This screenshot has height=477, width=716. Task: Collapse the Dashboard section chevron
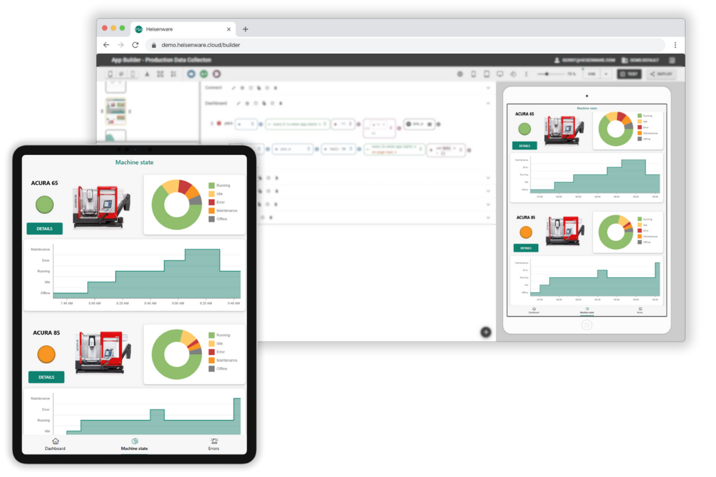(488, 103)
